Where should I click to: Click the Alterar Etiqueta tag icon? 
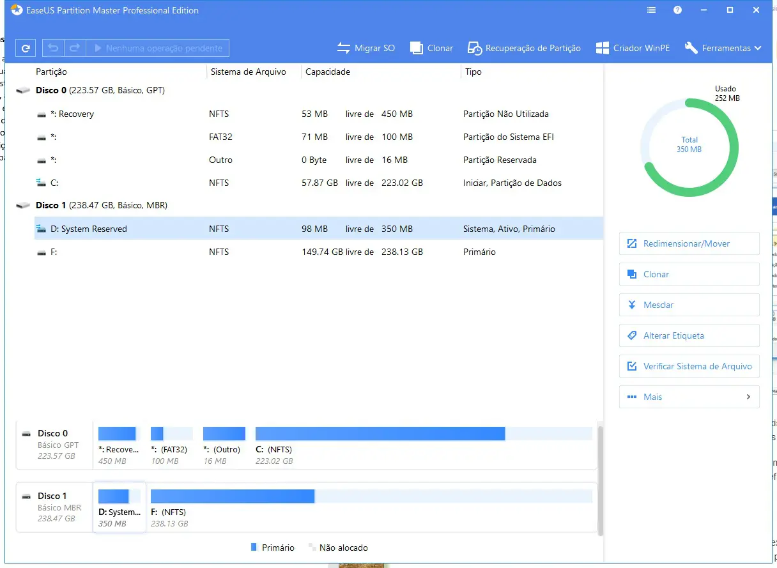[x=632, y=335]
